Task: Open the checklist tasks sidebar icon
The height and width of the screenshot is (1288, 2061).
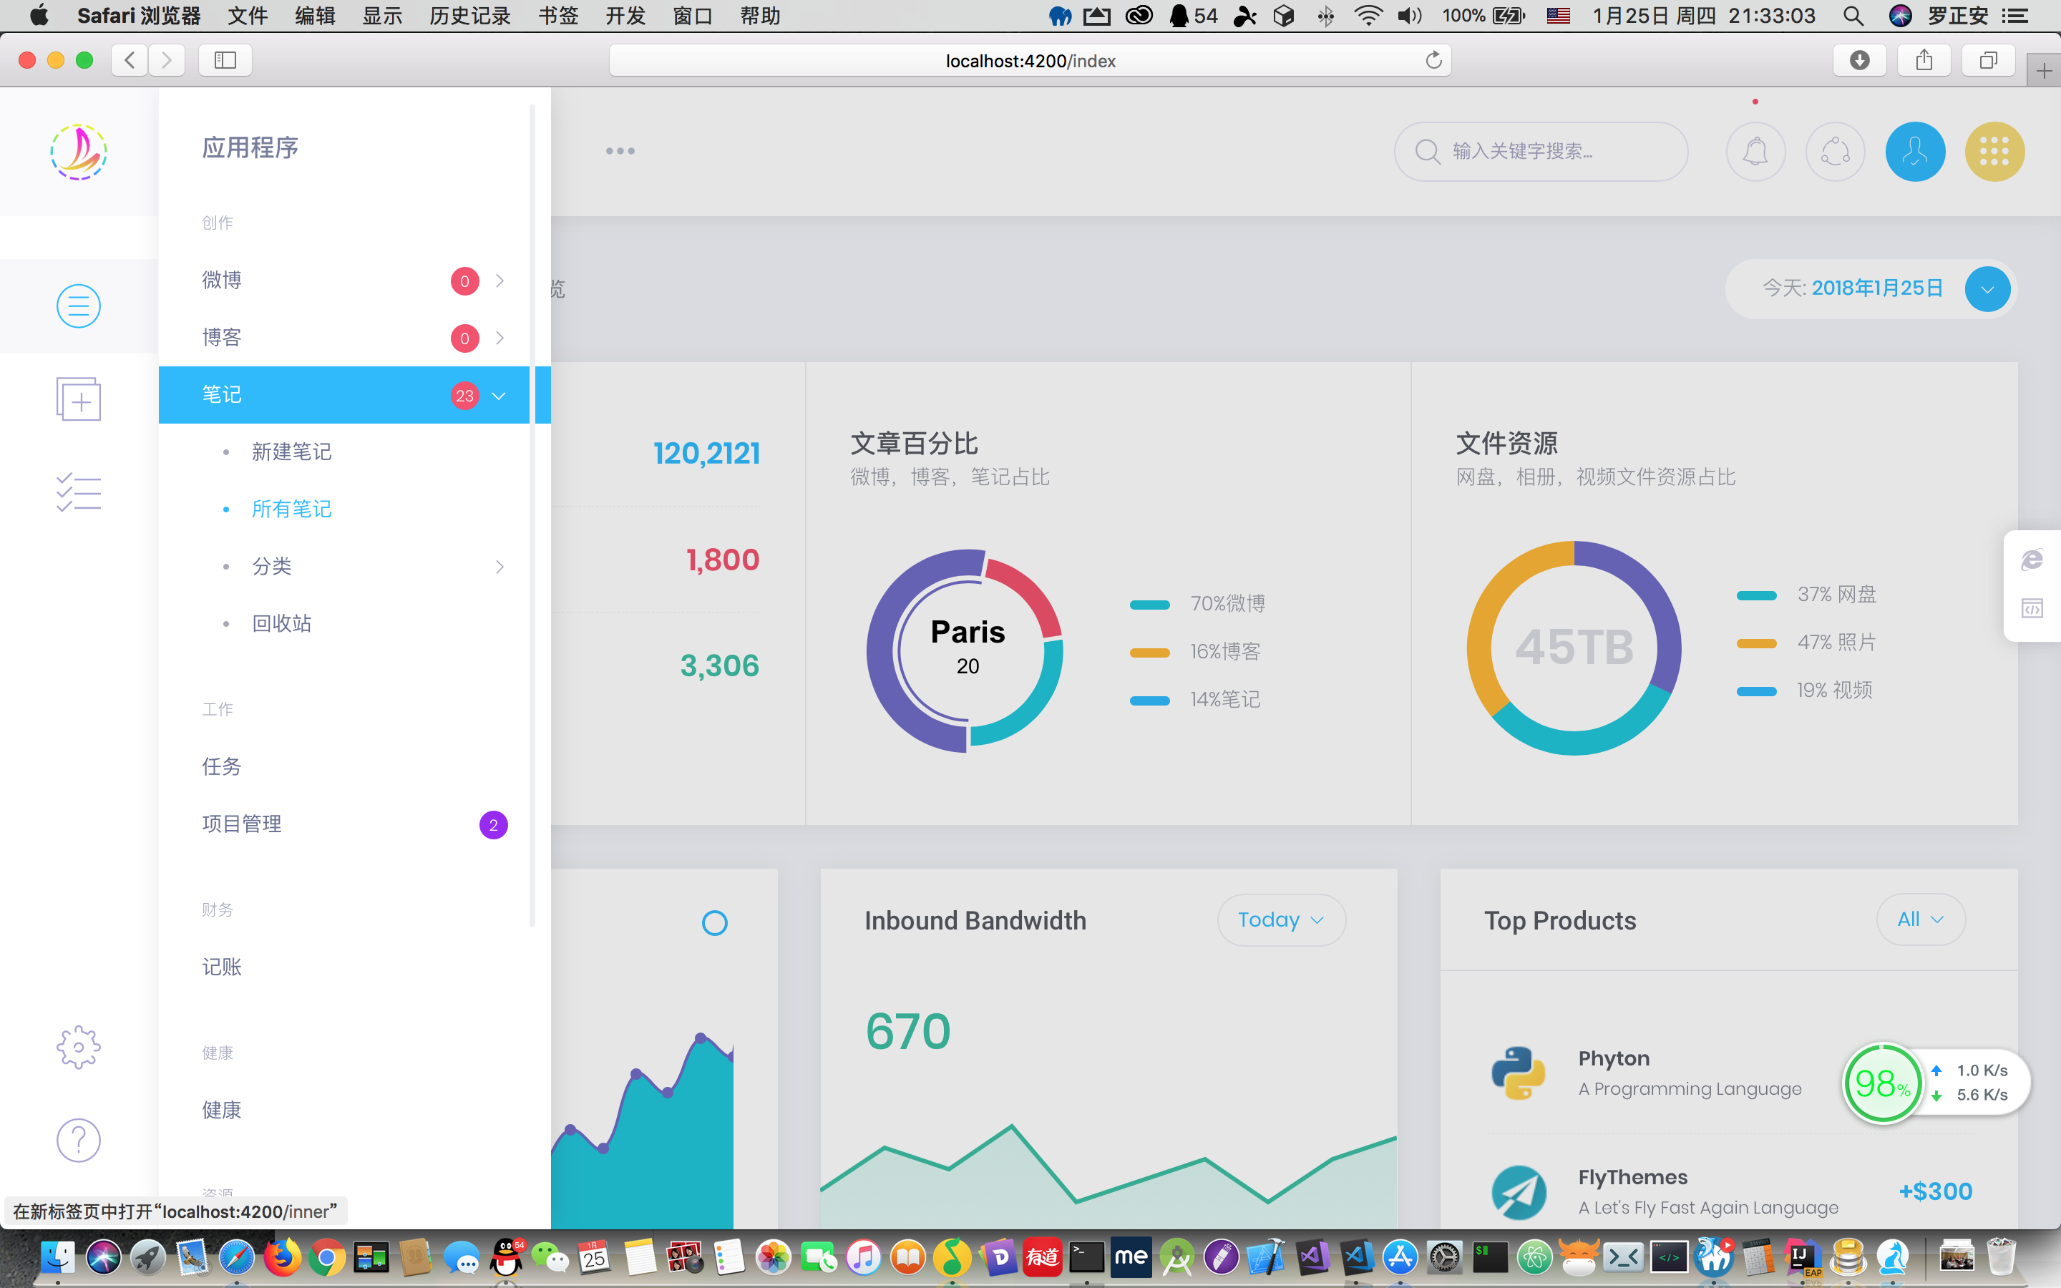Action: click(78, 492)
